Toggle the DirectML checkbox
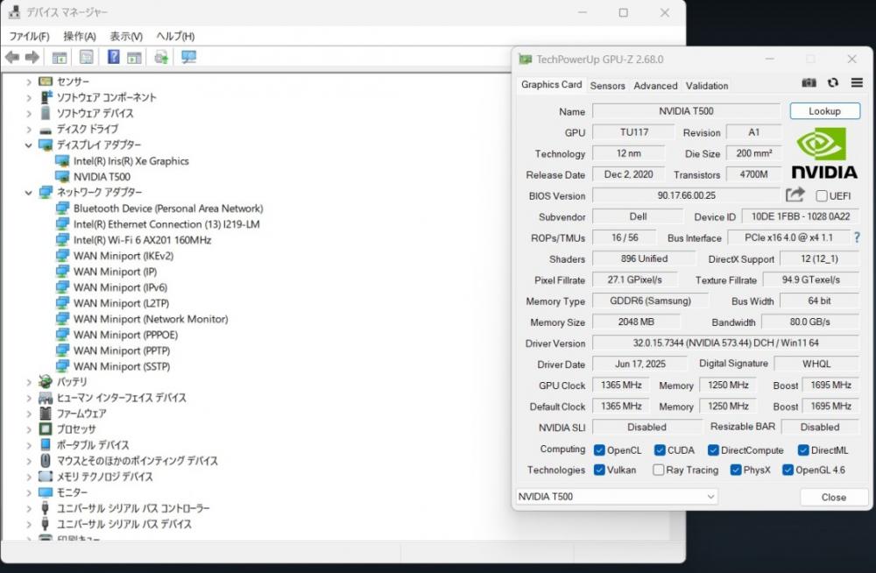This screenshot has height=573, width=876. click(803, 450)
